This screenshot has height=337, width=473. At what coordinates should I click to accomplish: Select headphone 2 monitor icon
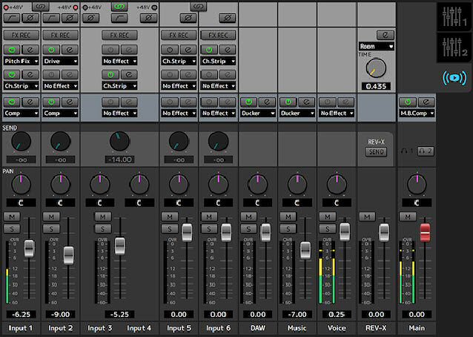(x=426, y=151)
